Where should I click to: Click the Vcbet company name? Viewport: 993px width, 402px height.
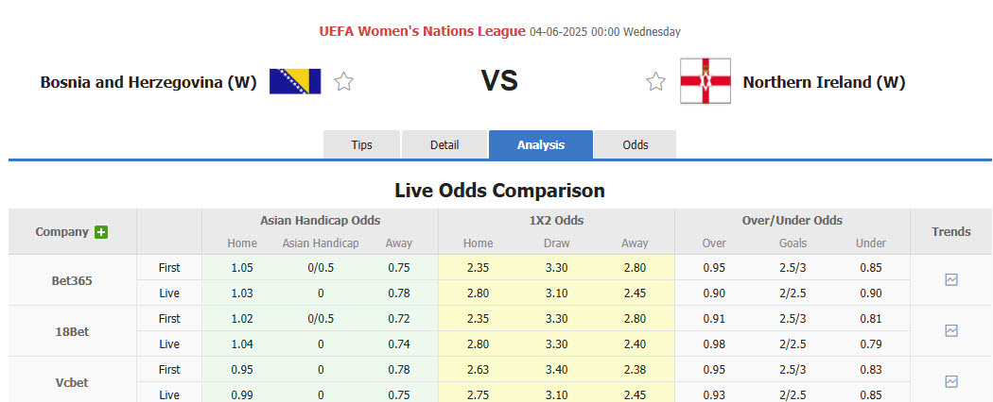coord(72,382)
